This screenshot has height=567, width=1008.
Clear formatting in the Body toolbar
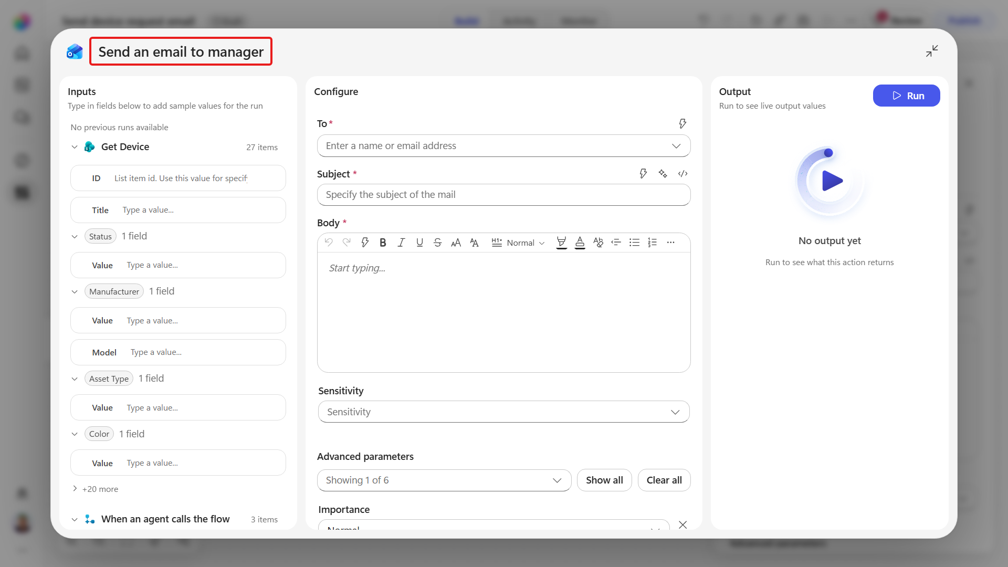tap(598, 242)
